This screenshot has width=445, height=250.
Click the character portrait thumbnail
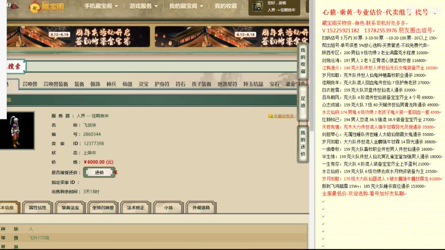pyautogui.click(x=17, y=131)
